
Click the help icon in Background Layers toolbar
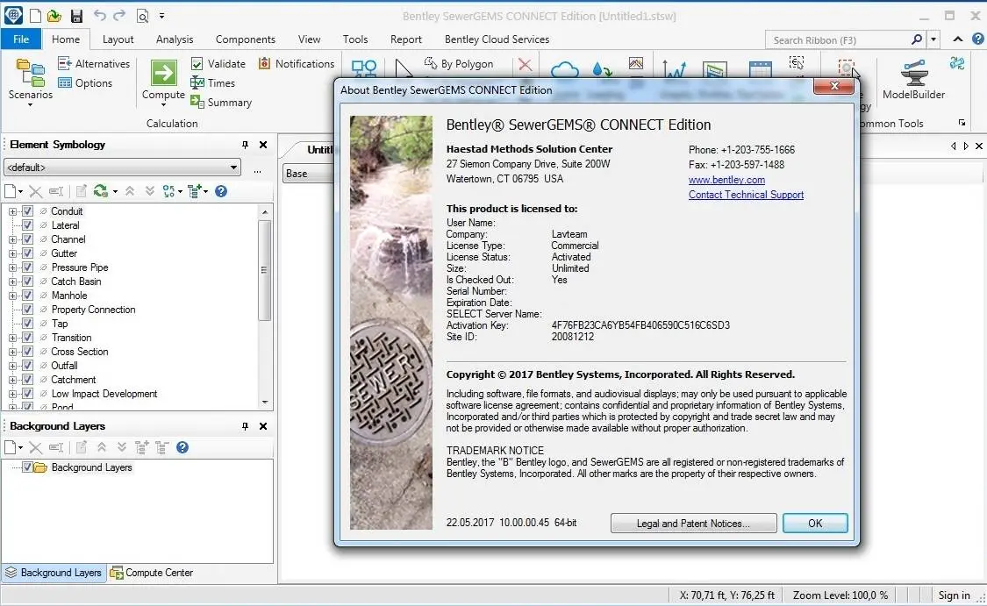pyautogui.click(x=182, y=447)
